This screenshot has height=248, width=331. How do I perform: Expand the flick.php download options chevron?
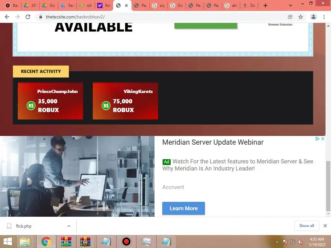(69, 226)
